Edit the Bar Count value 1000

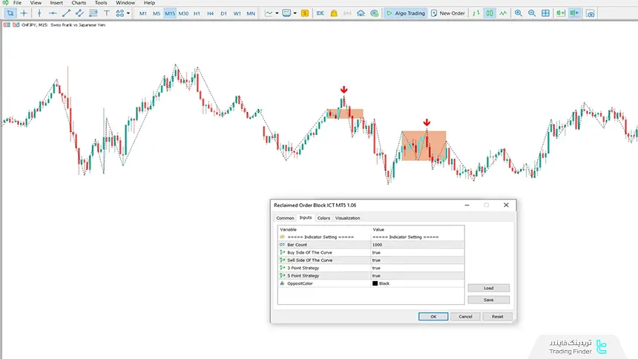[x=417, y=244]
